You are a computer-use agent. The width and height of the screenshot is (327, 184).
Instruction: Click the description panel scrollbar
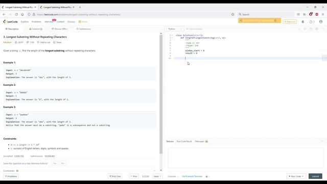click(161, 94)
